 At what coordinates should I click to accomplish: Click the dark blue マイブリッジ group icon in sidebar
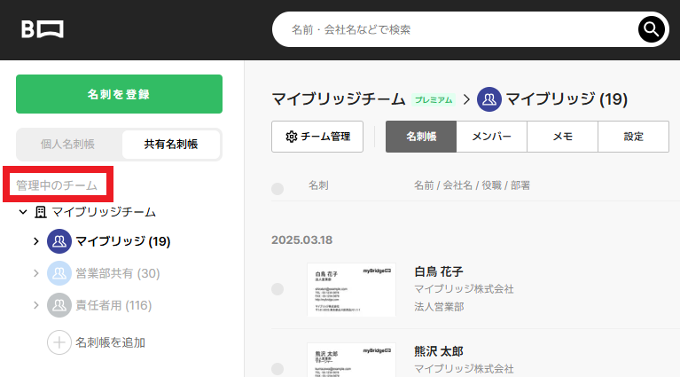click(59, 241)
